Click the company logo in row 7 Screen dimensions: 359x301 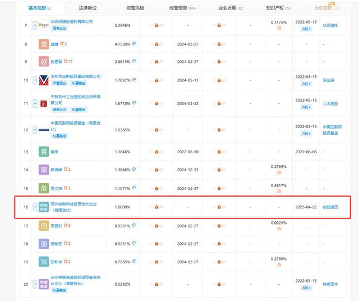point(44,25)
